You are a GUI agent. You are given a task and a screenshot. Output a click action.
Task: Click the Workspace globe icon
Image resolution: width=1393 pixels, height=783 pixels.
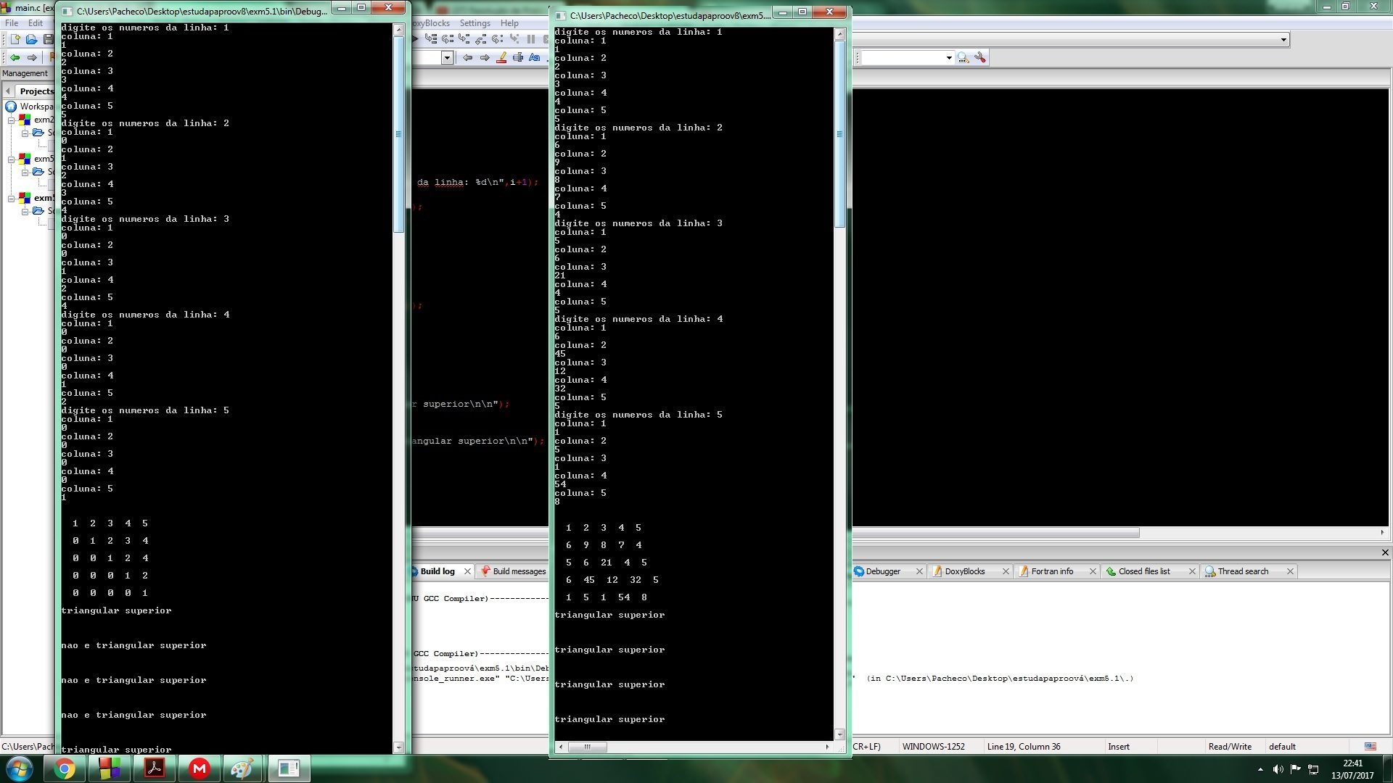tap(11, 107)
